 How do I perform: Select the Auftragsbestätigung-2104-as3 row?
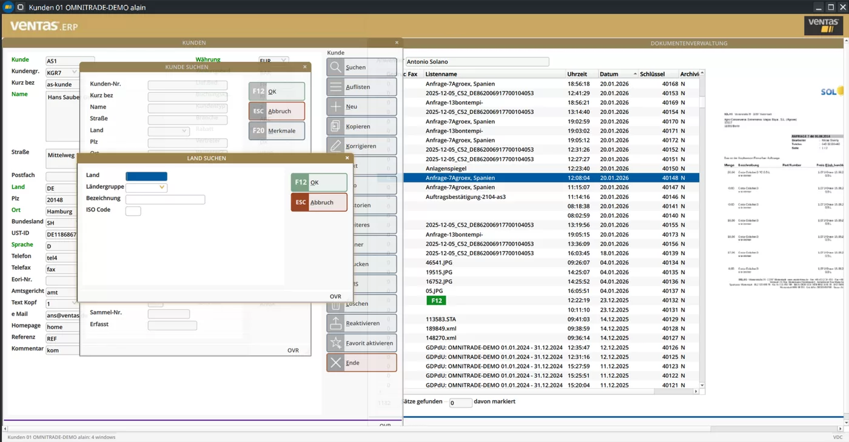551,197
